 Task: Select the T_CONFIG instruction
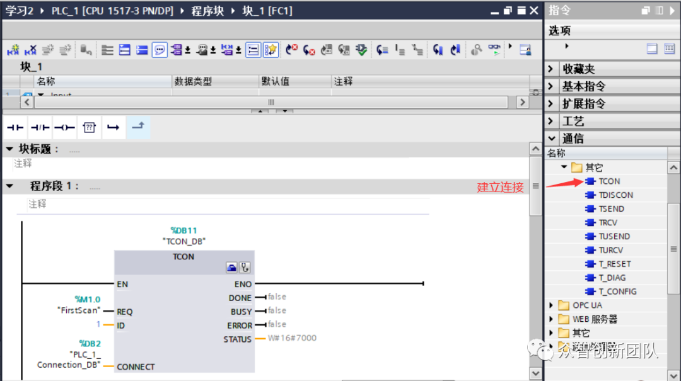(x=611, y=292)
